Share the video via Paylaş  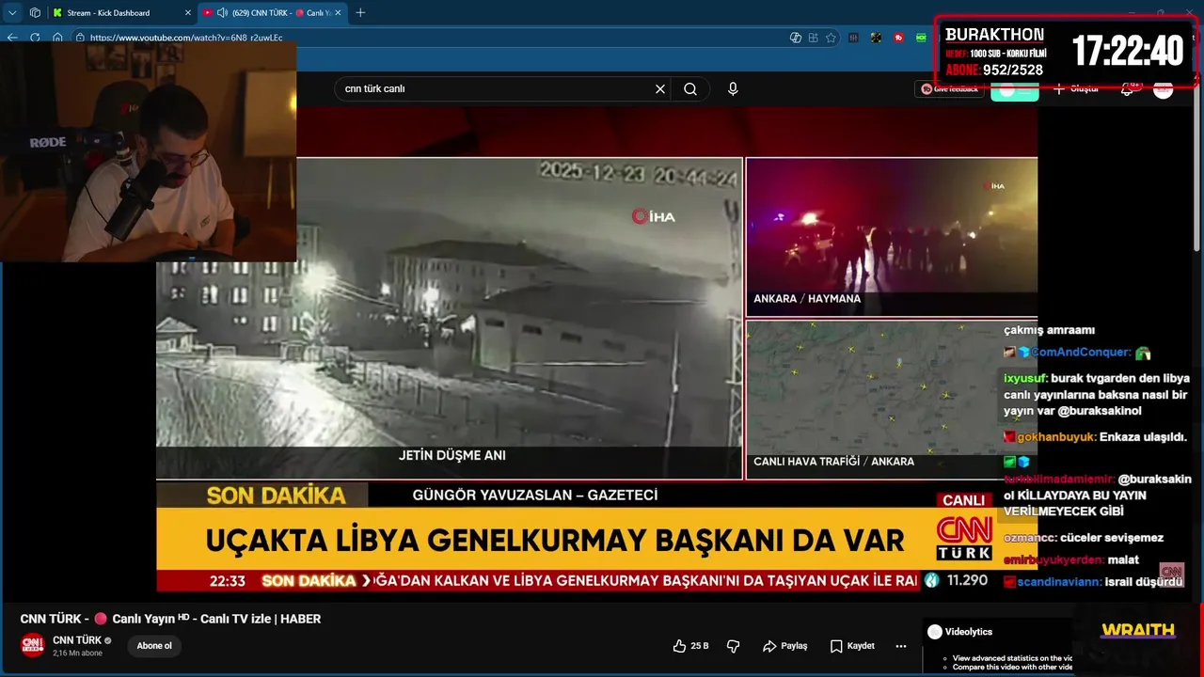pyautogui.click(x=785, y=646)
